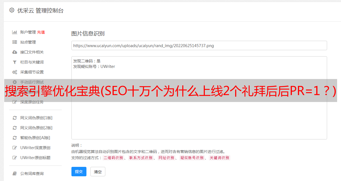Click the bar chart icon for 账户管理
The width and height of the screenshot is (341, 181).
(15, 32)
